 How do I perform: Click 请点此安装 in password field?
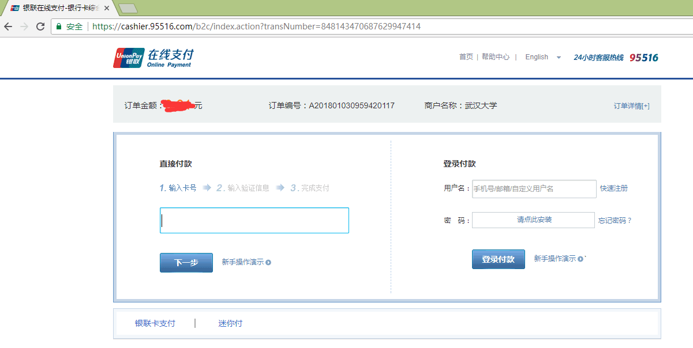click(534, 220)
